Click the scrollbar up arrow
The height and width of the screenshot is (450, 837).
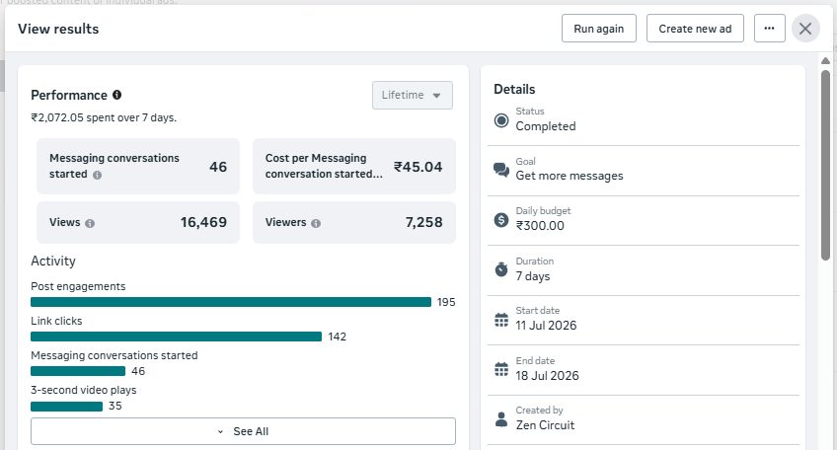(825, 61)
